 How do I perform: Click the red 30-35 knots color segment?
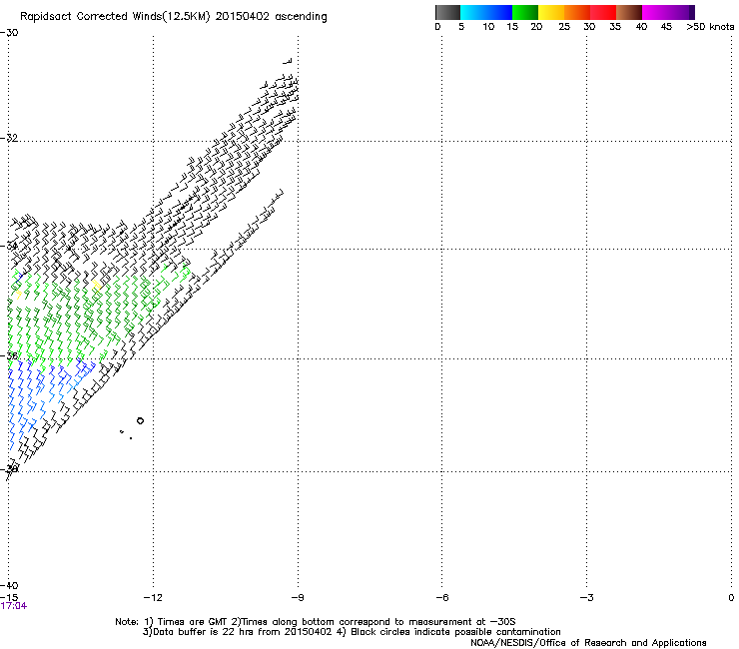(603, 12)
